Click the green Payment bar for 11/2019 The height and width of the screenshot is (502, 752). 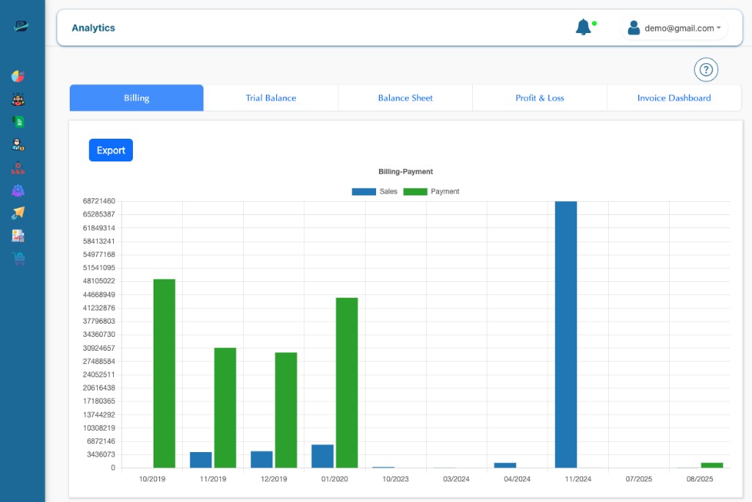(x=225, y=407)
